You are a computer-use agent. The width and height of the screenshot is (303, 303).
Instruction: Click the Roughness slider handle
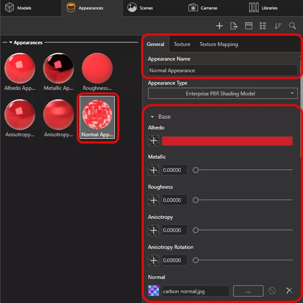click(195, 200)
